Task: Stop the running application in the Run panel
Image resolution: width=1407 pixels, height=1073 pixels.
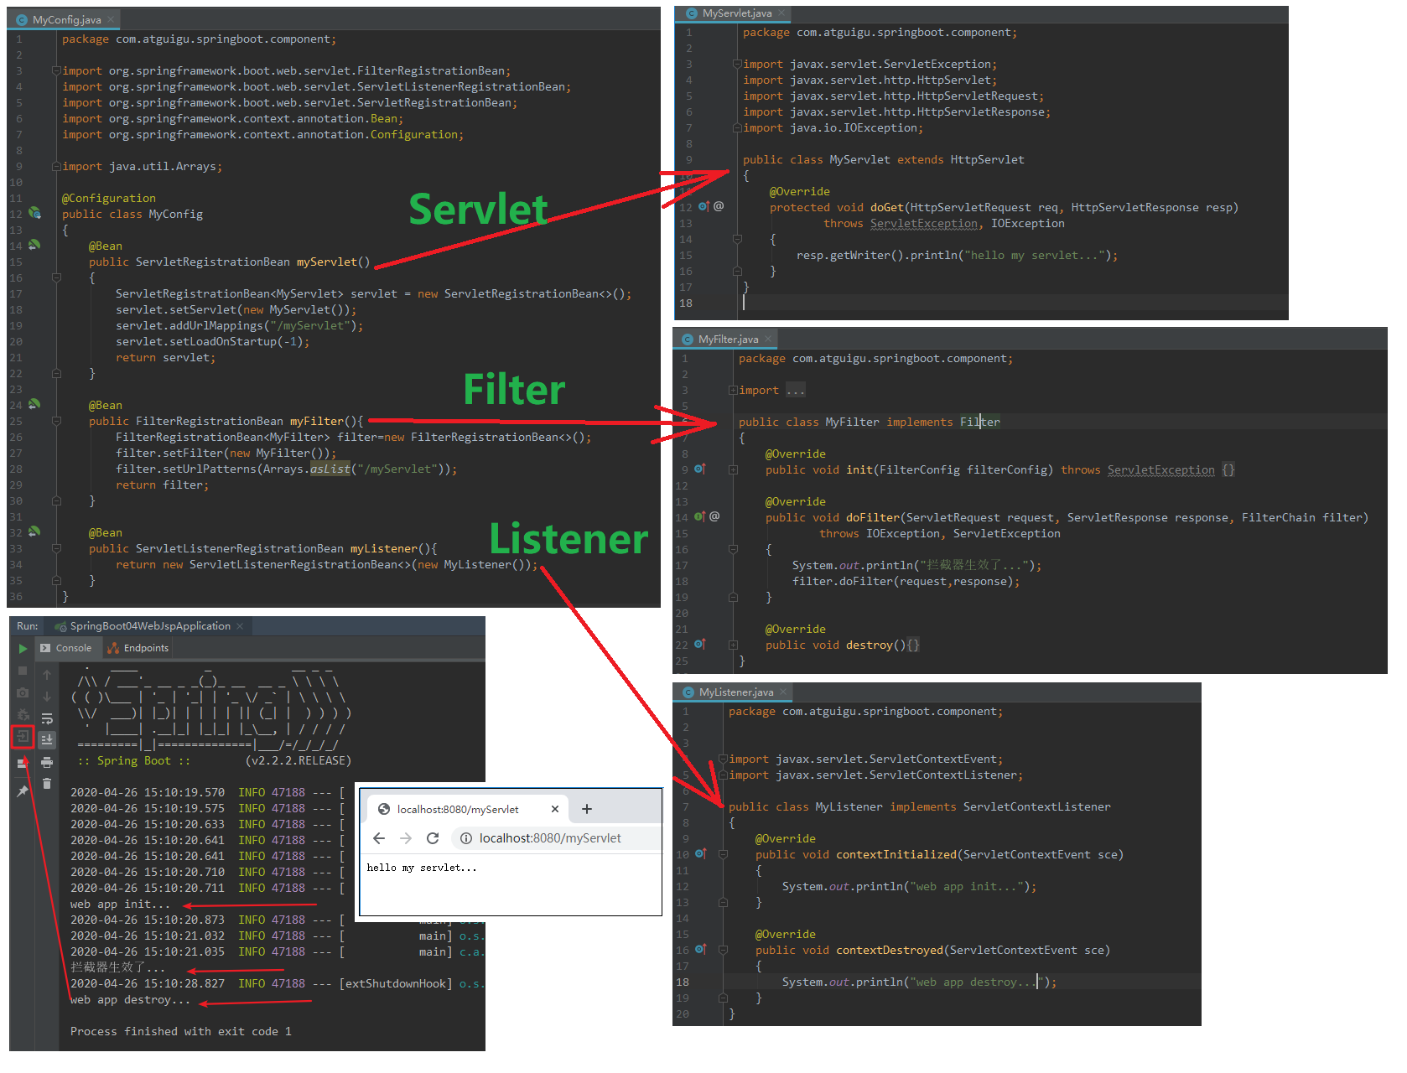Action: [23, 671]
